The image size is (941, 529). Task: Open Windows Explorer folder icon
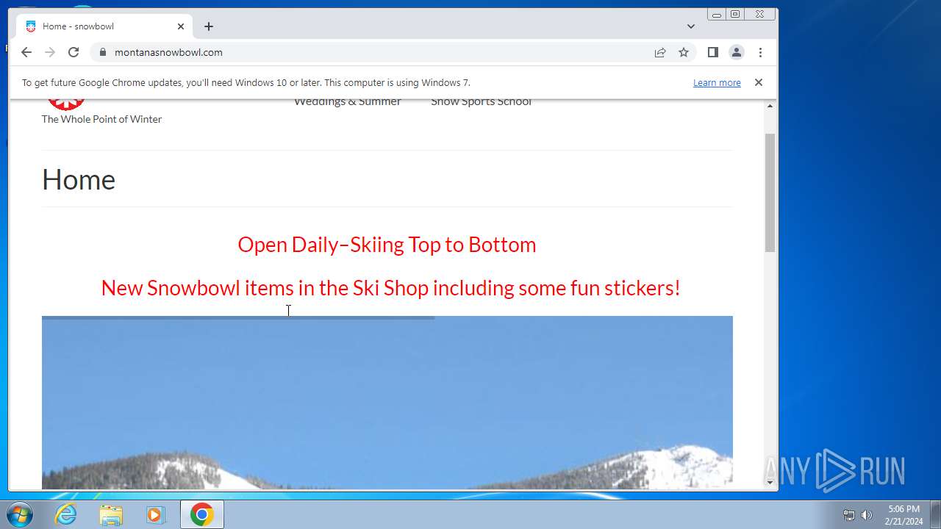click(111, 514)
